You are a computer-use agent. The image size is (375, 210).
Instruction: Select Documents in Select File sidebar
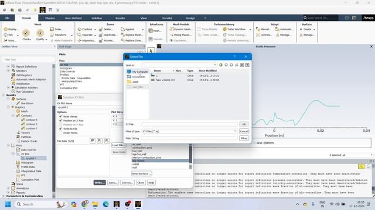[137, 76]
